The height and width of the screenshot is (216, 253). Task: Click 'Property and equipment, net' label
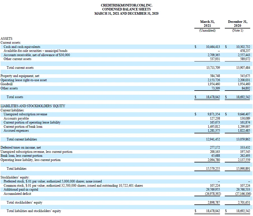(x=20, y=76)
